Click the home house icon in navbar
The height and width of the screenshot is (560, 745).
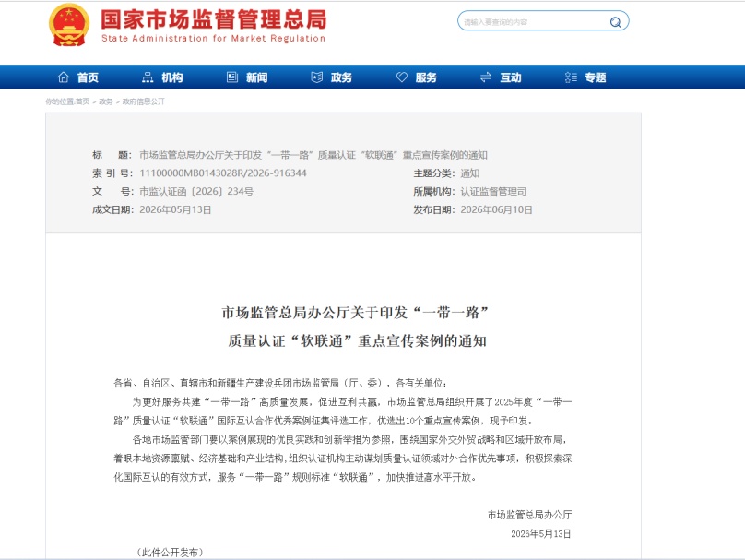click(64, 77)
